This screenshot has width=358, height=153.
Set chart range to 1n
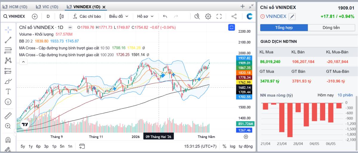pyautogui.click(x=70, y=146)
